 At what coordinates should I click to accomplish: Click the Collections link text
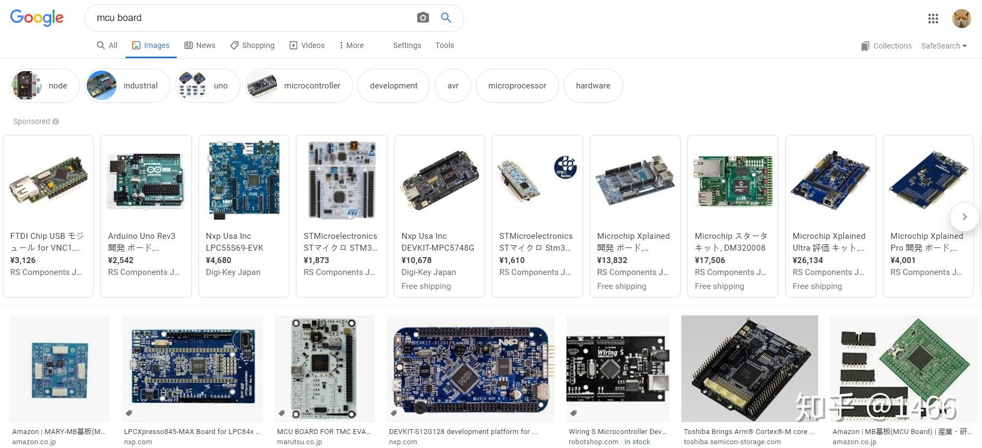tap(892, 46)
